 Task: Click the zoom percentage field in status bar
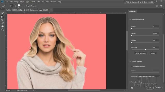[x=8, y=90]
